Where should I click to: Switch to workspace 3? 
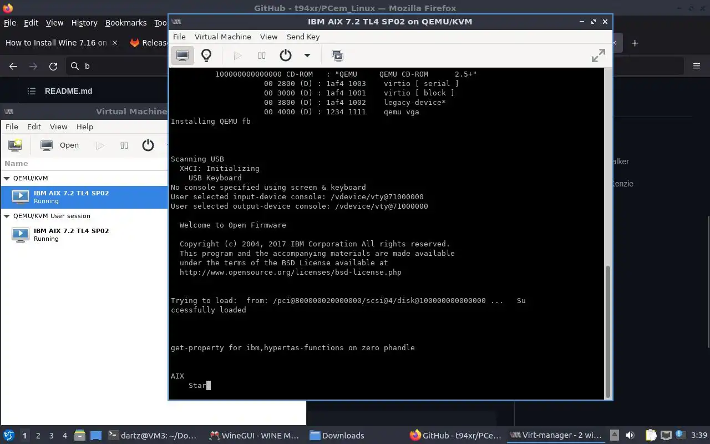[52, 436]
